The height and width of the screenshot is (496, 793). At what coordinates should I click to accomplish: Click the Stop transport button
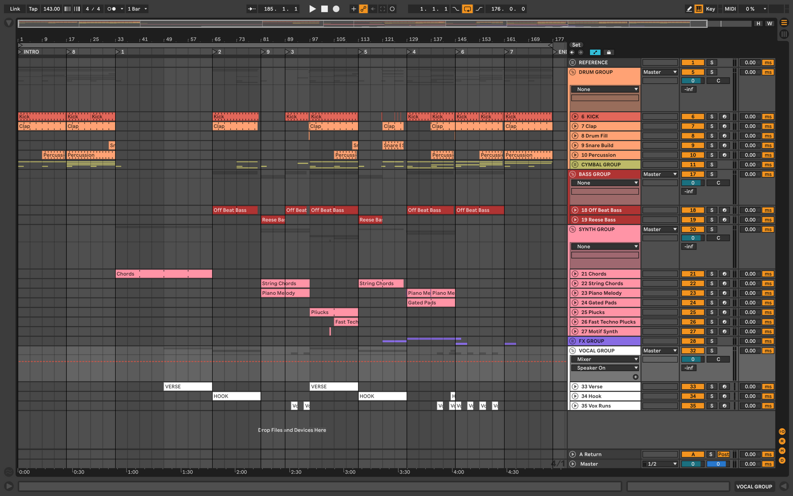tap(324, 9)
